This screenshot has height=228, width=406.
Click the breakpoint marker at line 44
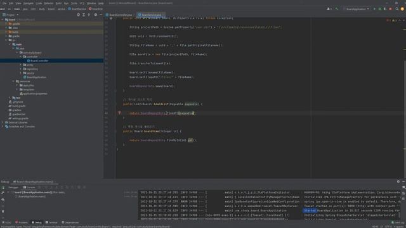119,113
